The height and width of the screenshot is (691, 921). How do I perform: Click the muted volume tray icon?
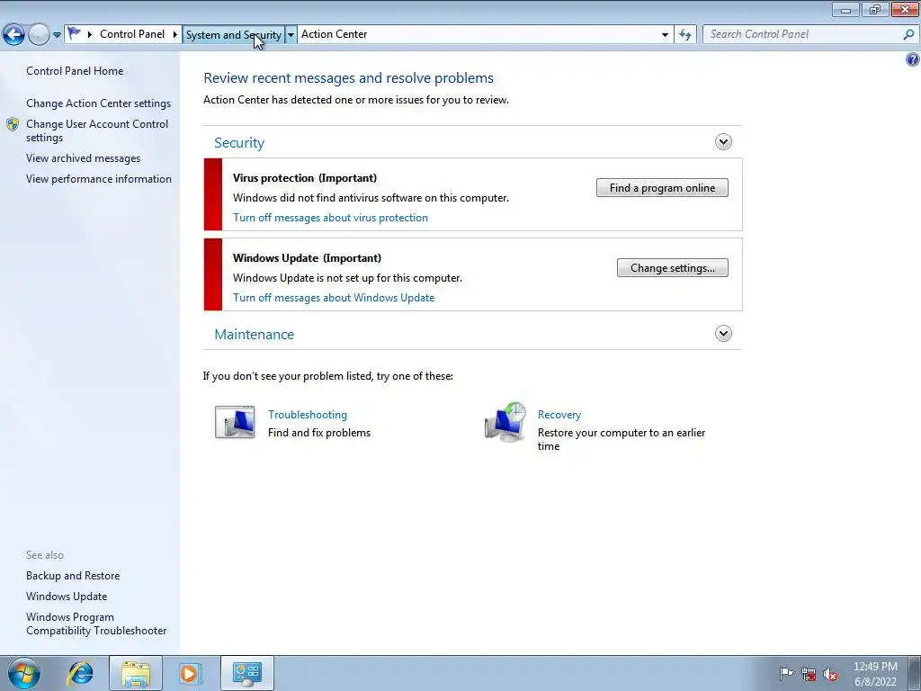click(830, 674)
